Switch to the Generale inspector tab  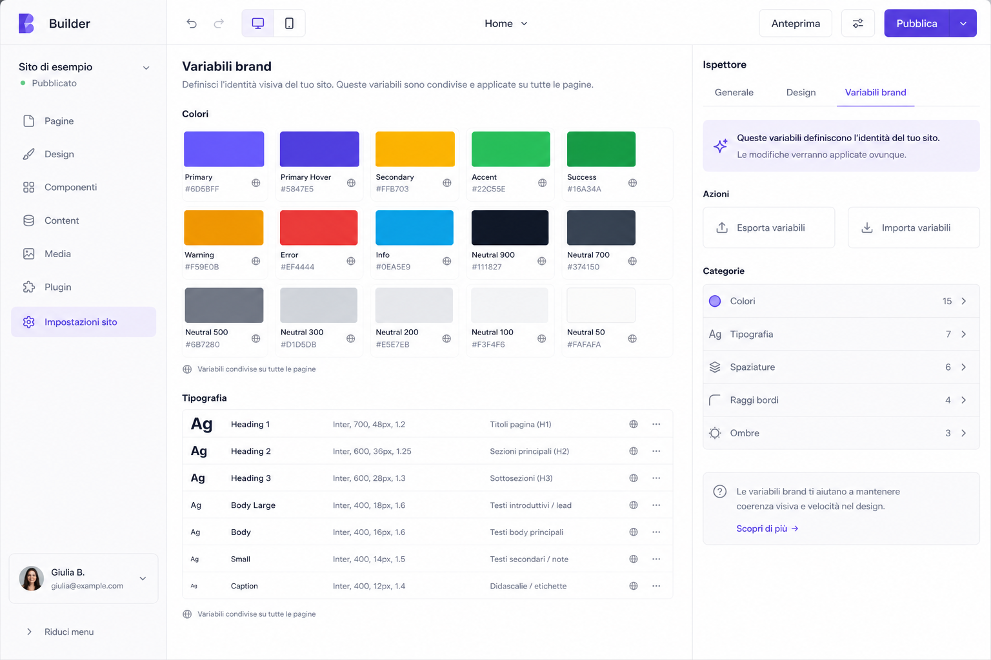point(734,92)
